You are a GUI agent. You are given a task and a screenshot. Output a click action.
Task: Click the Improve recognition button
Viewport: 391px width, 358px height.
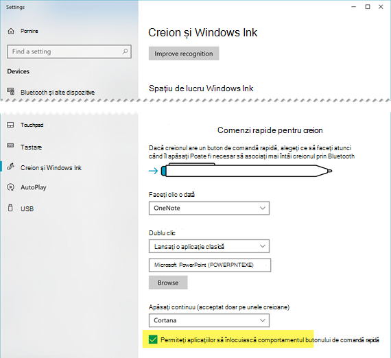[x=184, y=53]
